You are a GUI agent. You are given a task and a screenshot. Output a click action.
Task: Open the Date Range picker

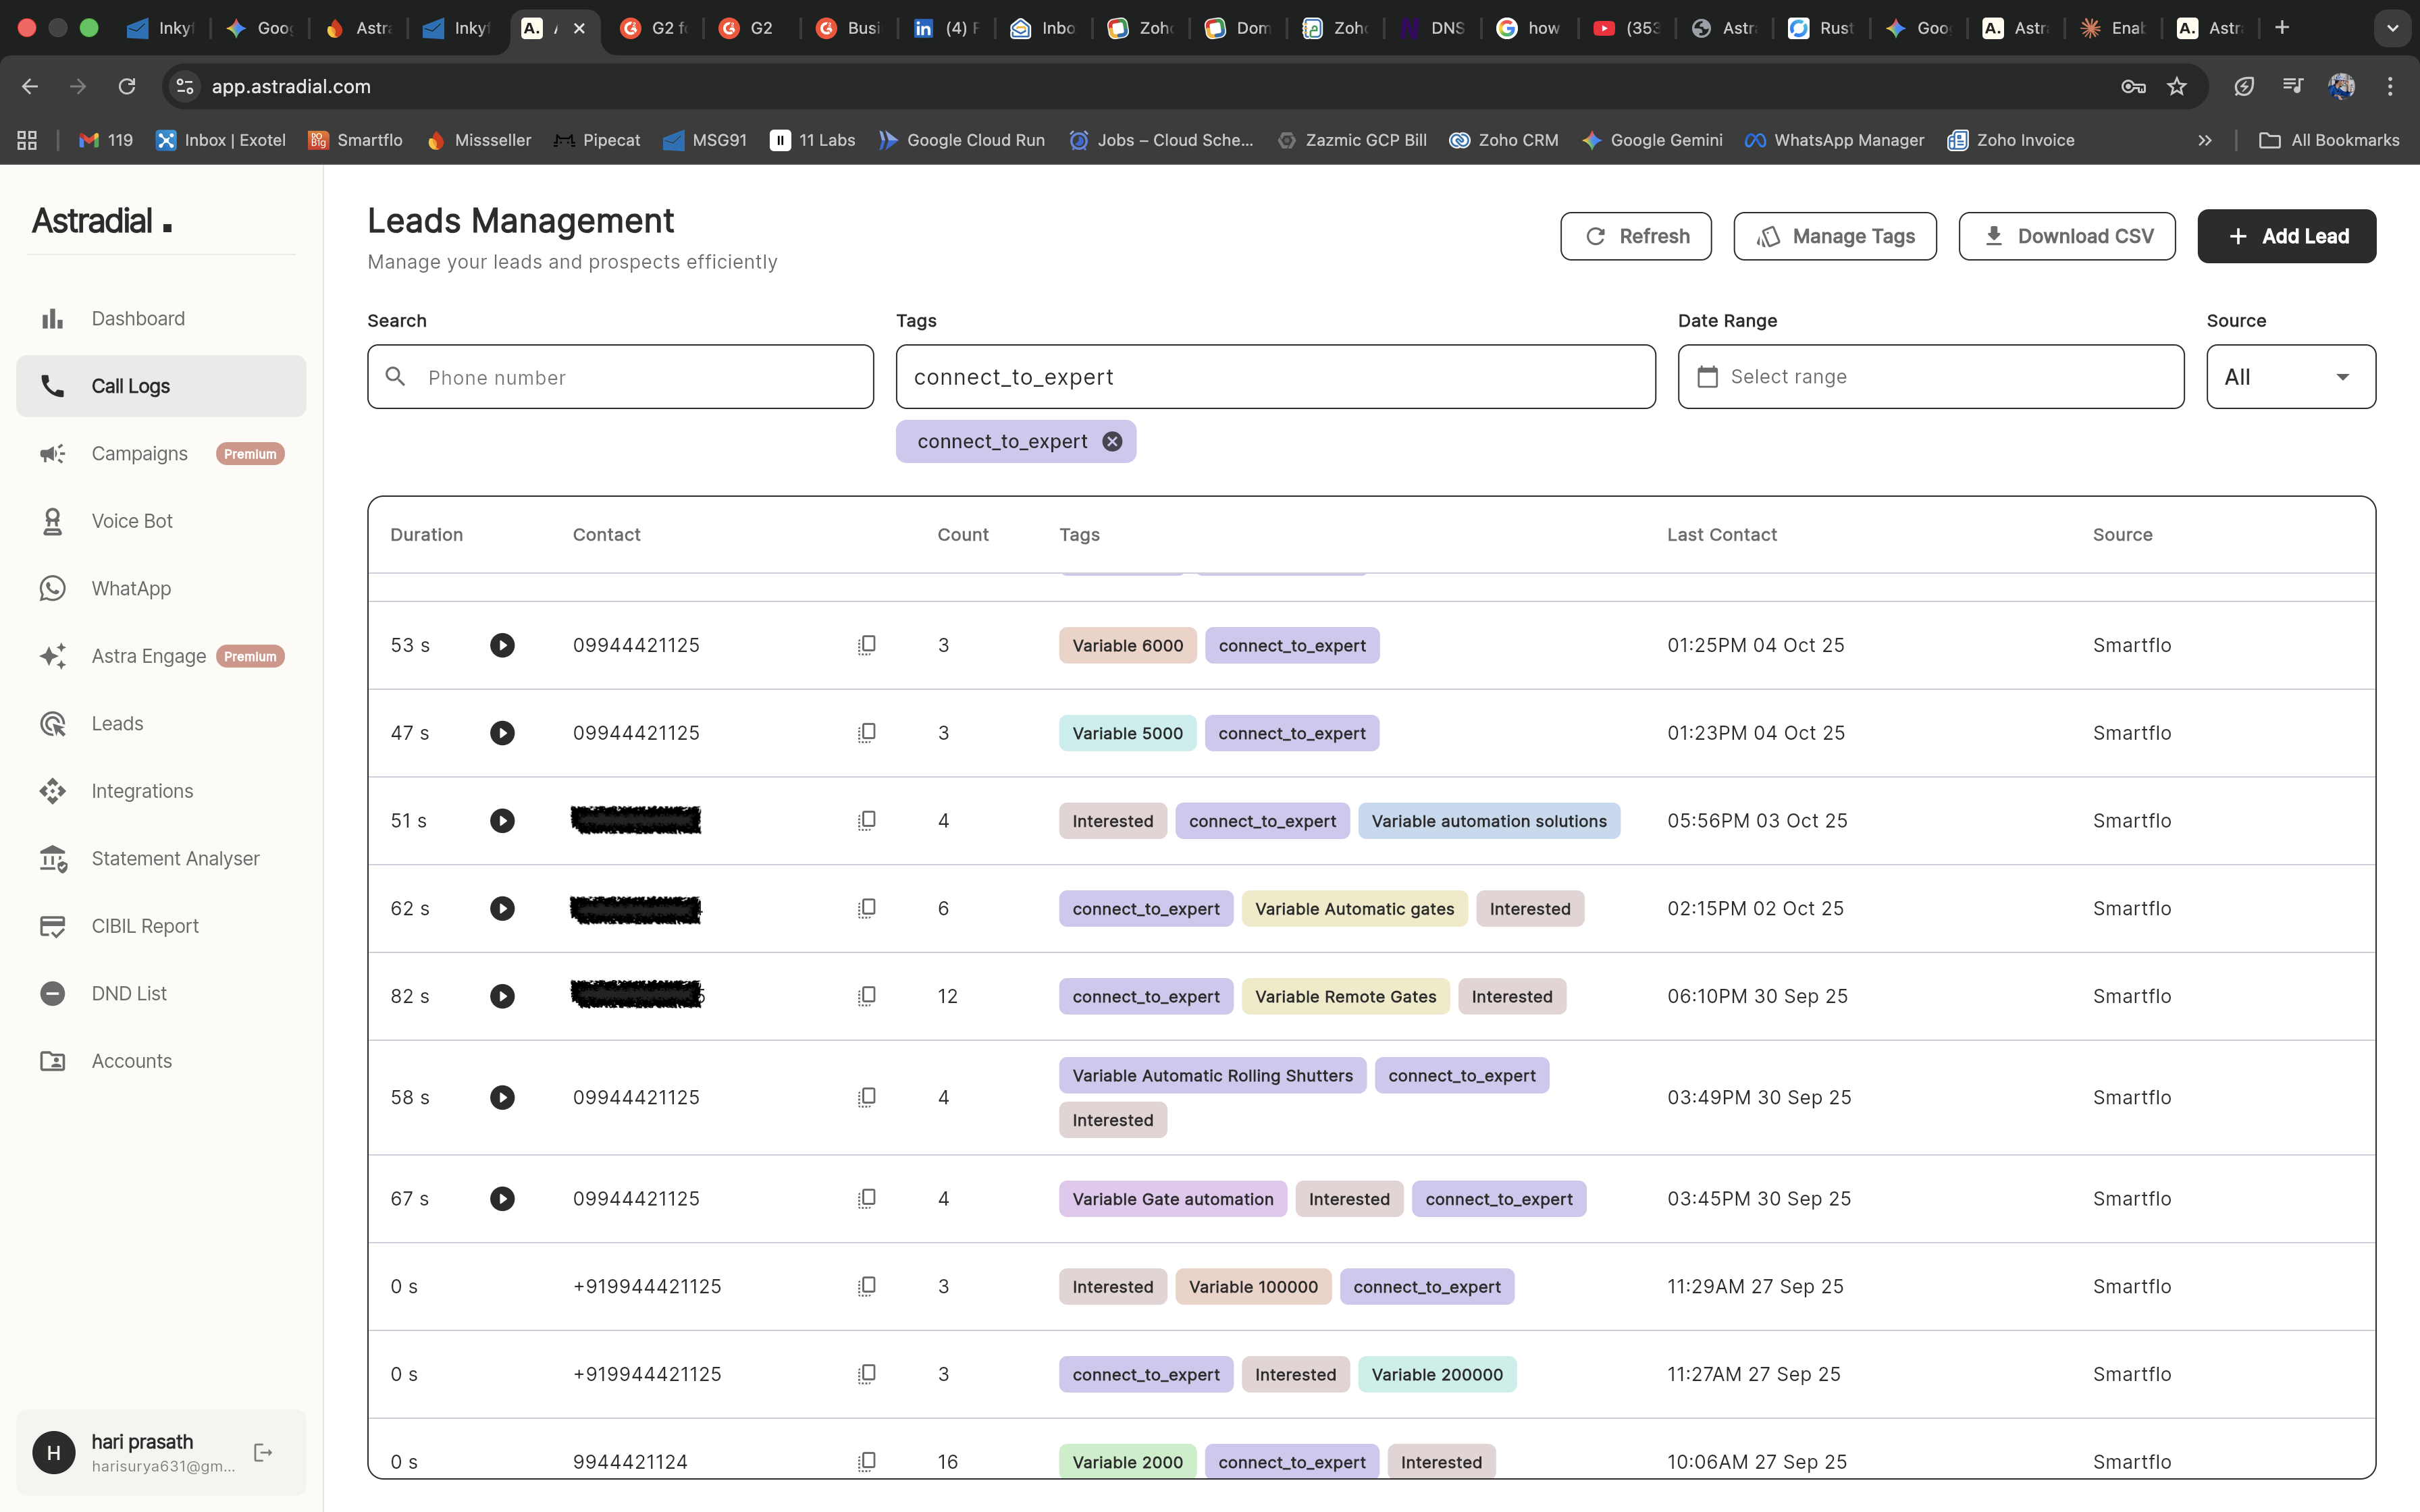click(1929, 377)
